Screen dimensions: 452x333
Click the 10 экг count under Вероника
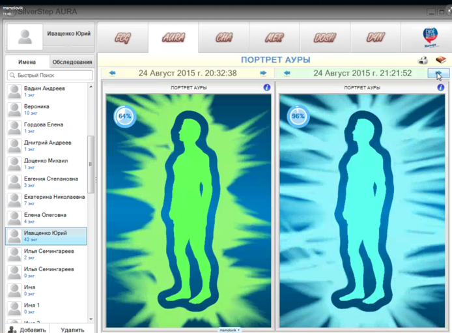[x=31, y=113]
